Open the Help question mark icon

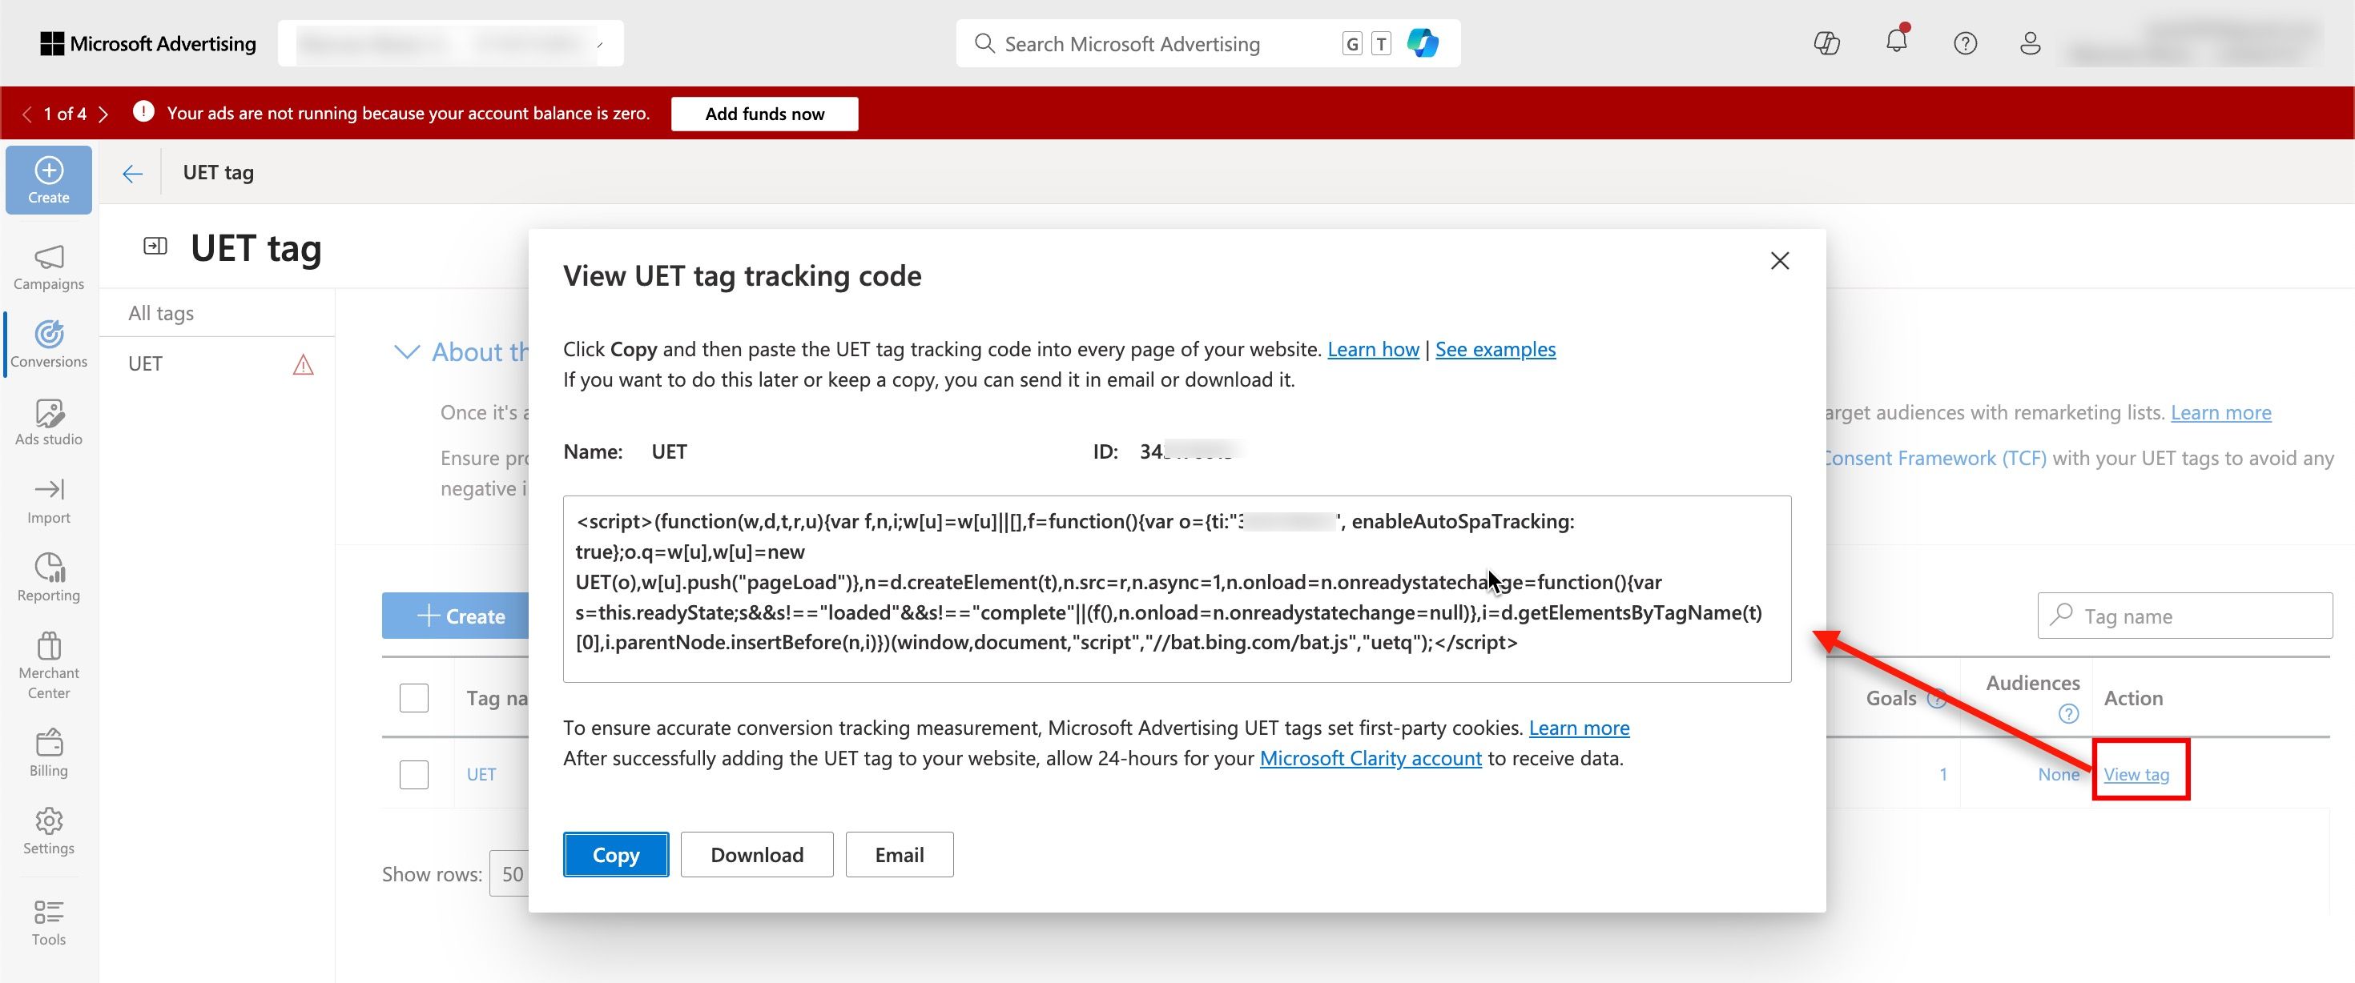(x=1965, y=43)
